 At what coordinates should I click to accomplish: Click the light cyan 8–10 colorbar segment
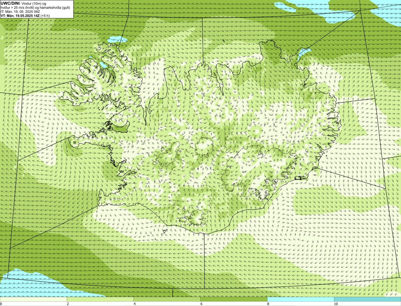tap(301, 299)
